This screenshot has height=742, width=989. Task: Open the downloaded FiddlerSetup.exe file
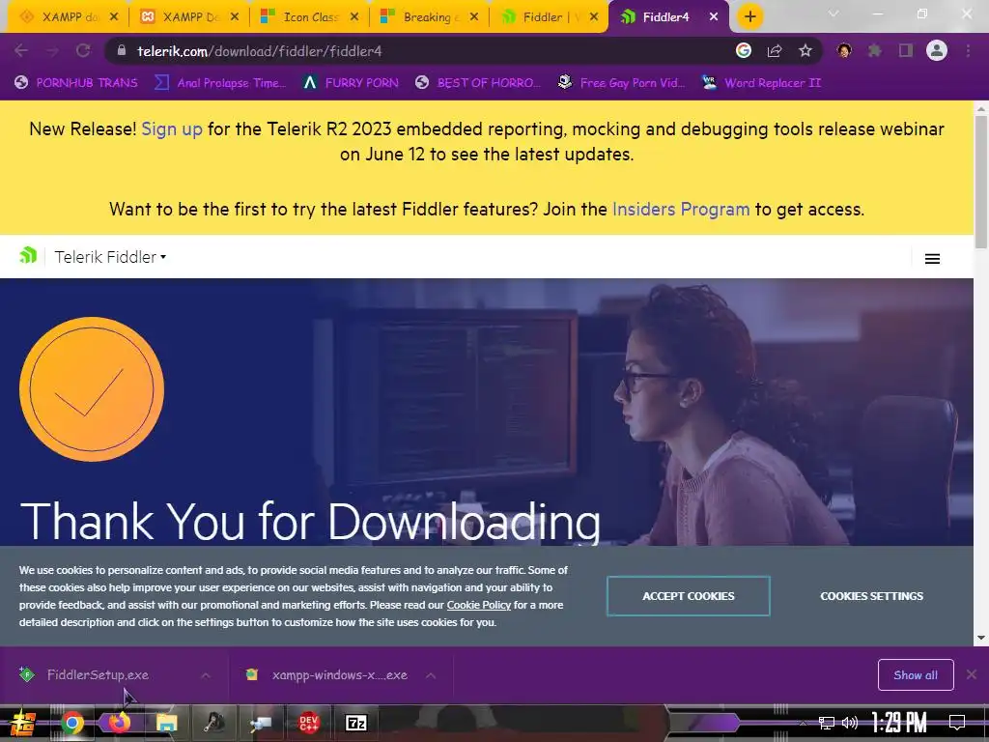tap(98, 674)
